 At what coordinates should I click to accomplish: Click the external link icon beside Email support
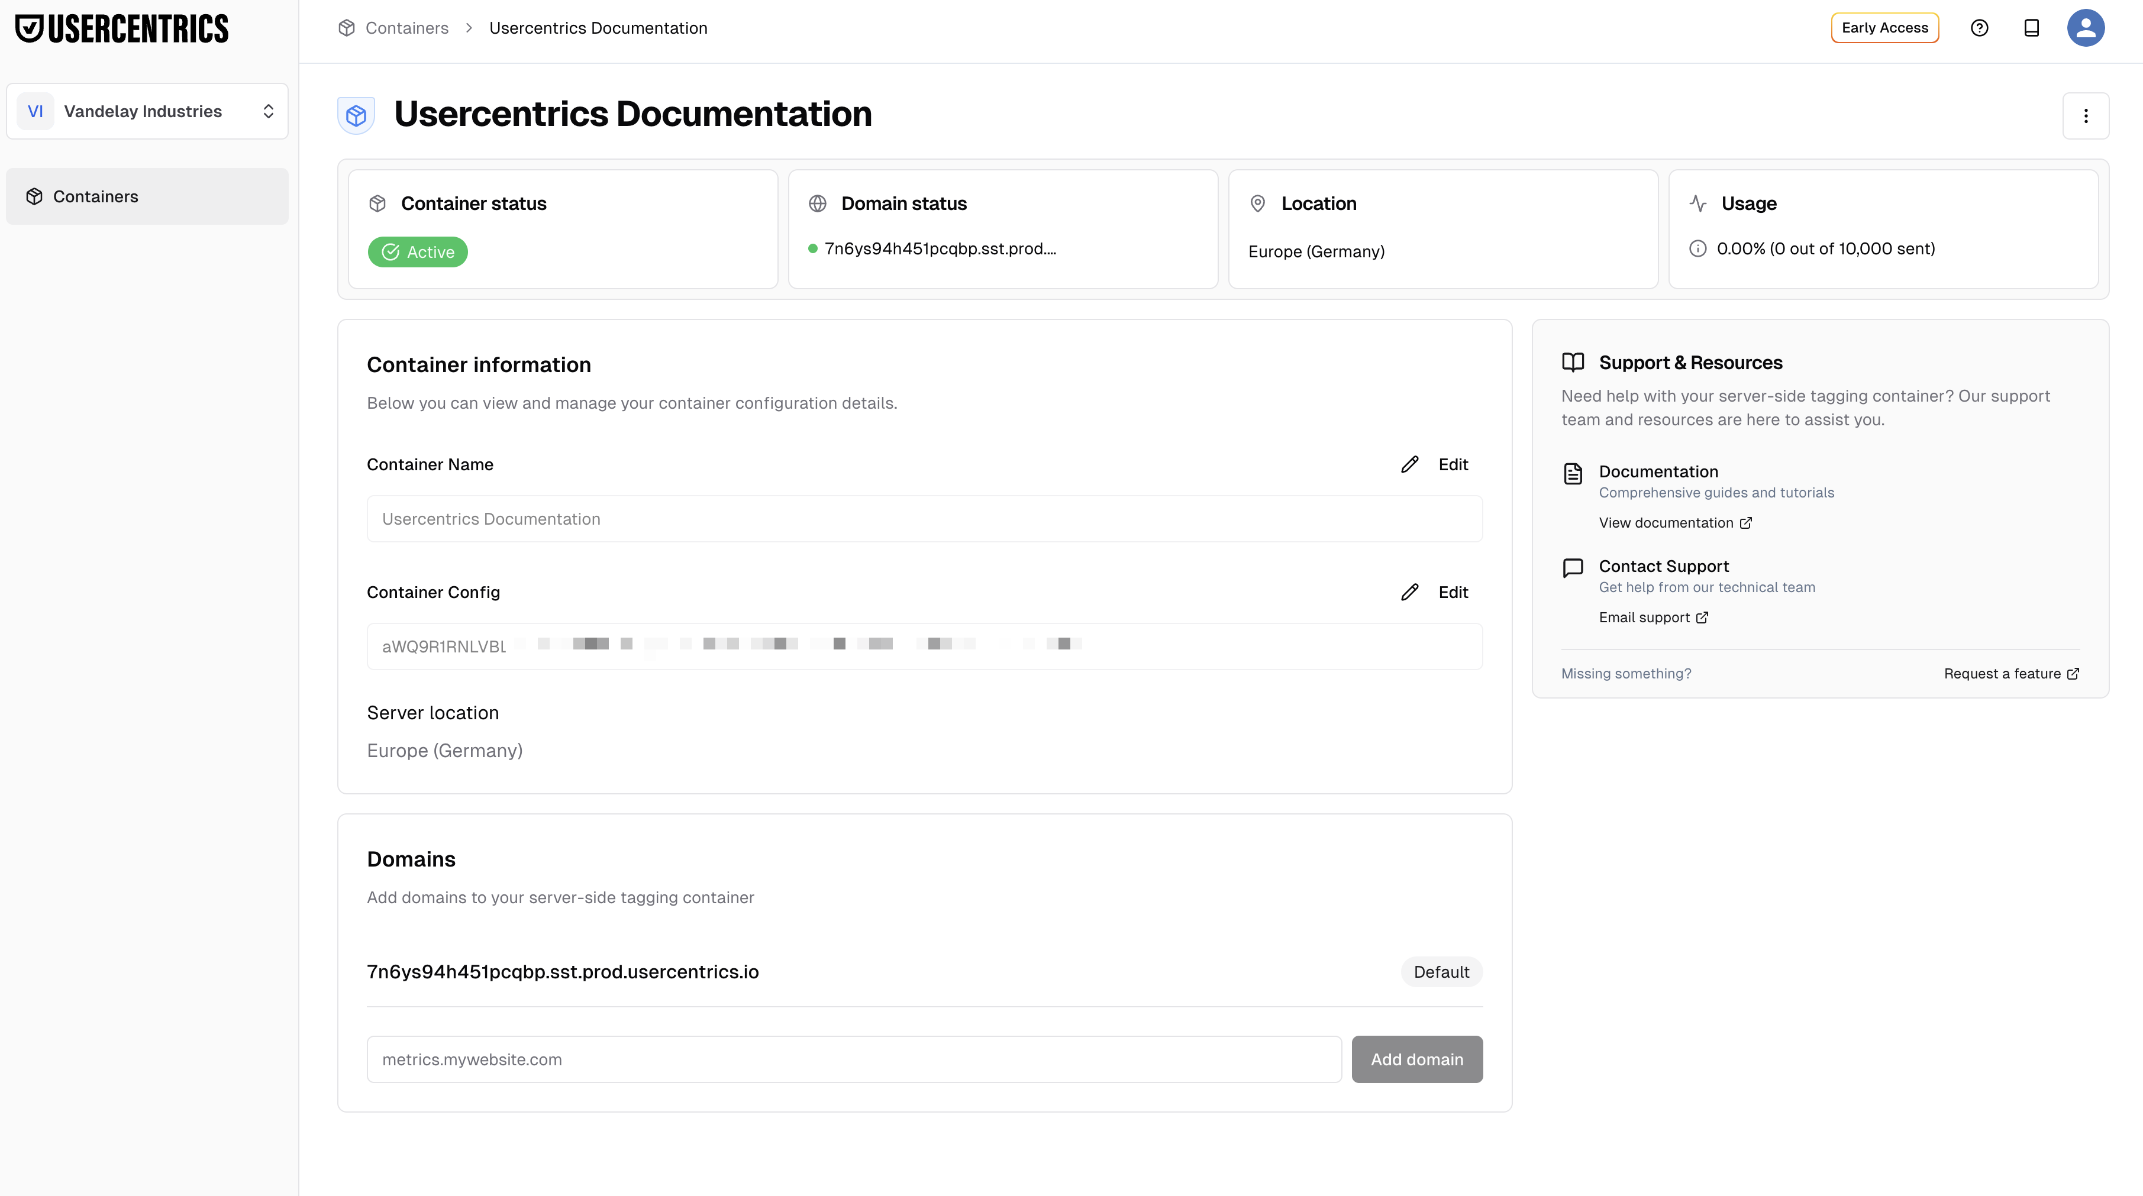pos(1701,617)
